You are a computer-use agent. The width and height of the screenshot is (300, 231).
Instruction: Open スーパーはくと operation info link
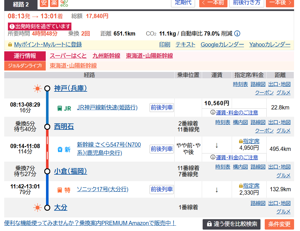coord(68,56)
